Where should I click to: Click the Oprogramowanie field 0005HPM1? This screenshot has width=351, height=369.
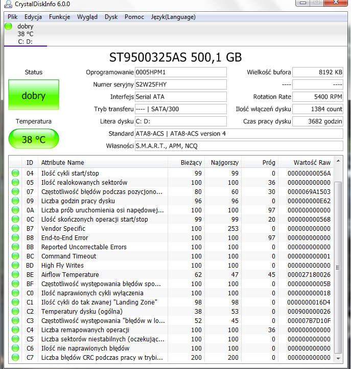181,72
